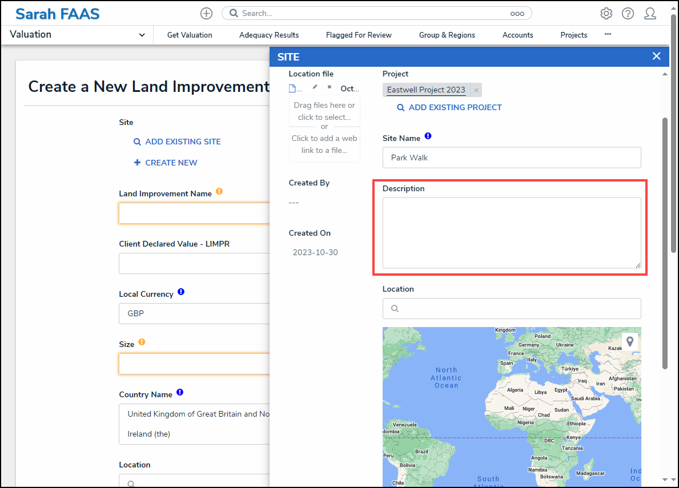Open the Accounts tab

coord(517,35)
